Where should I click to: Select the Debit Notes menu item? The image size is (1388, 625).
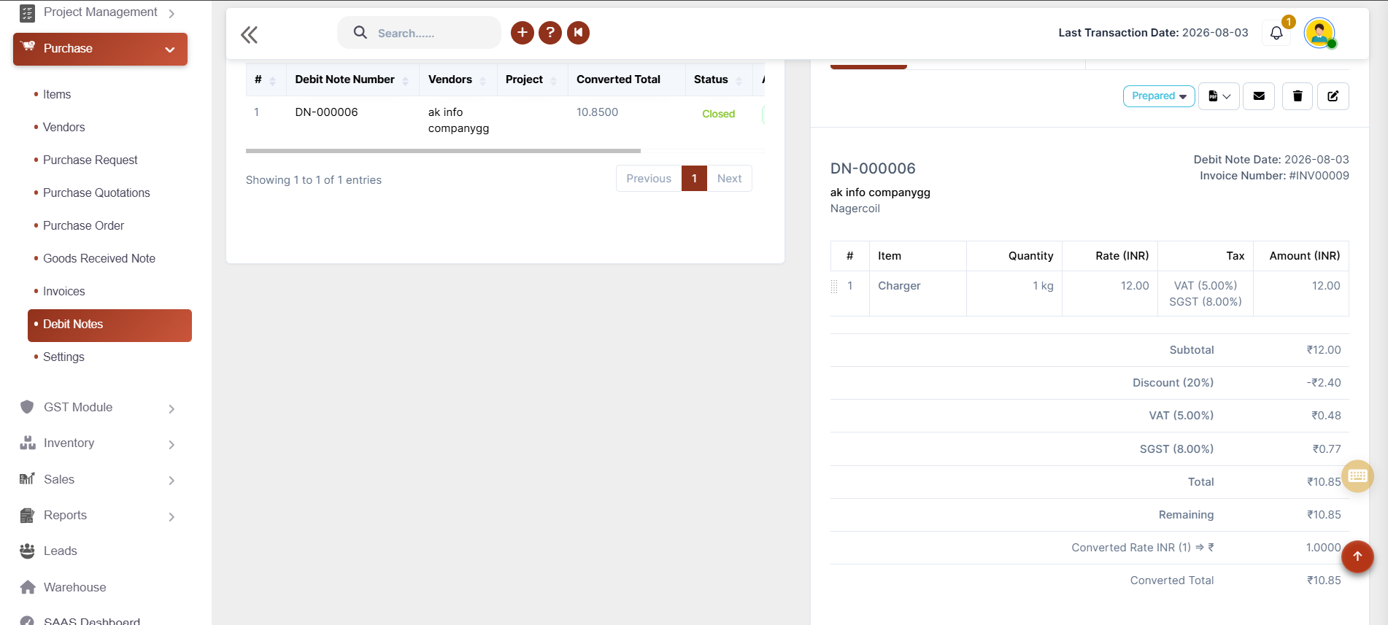109,325
